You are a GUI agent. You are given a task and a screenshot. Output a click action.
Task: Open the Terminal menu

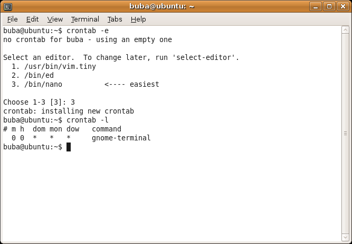click(x=85, y=19)
